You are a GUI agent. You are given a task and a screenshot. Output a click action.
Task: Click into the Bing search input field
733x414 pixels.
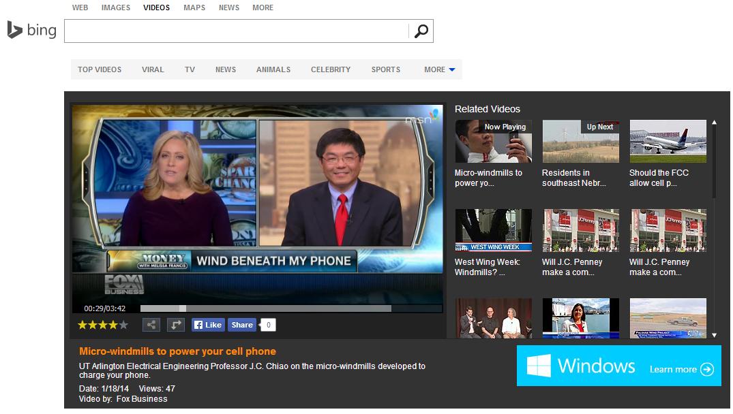pos(237,31)
